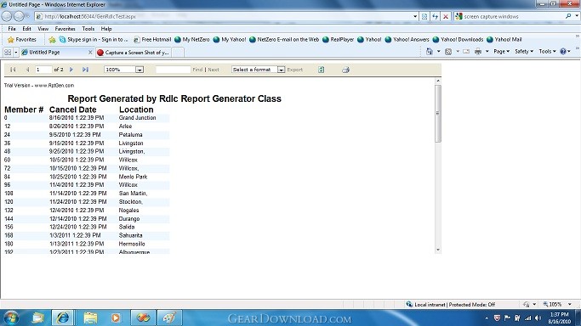Refresh page using address bar icon
The height and width of the screenshot is (326, 581).
(x=435, y=16)
